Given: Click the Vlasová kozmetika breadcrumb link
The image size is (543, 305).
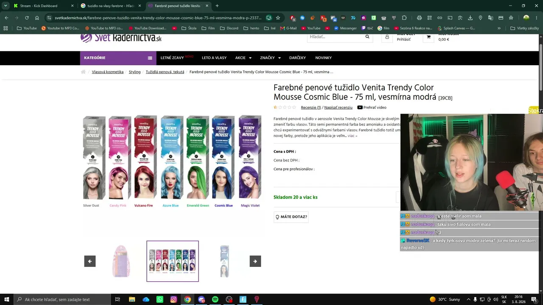Looking at the screenshot, I should tap(108, 72).
